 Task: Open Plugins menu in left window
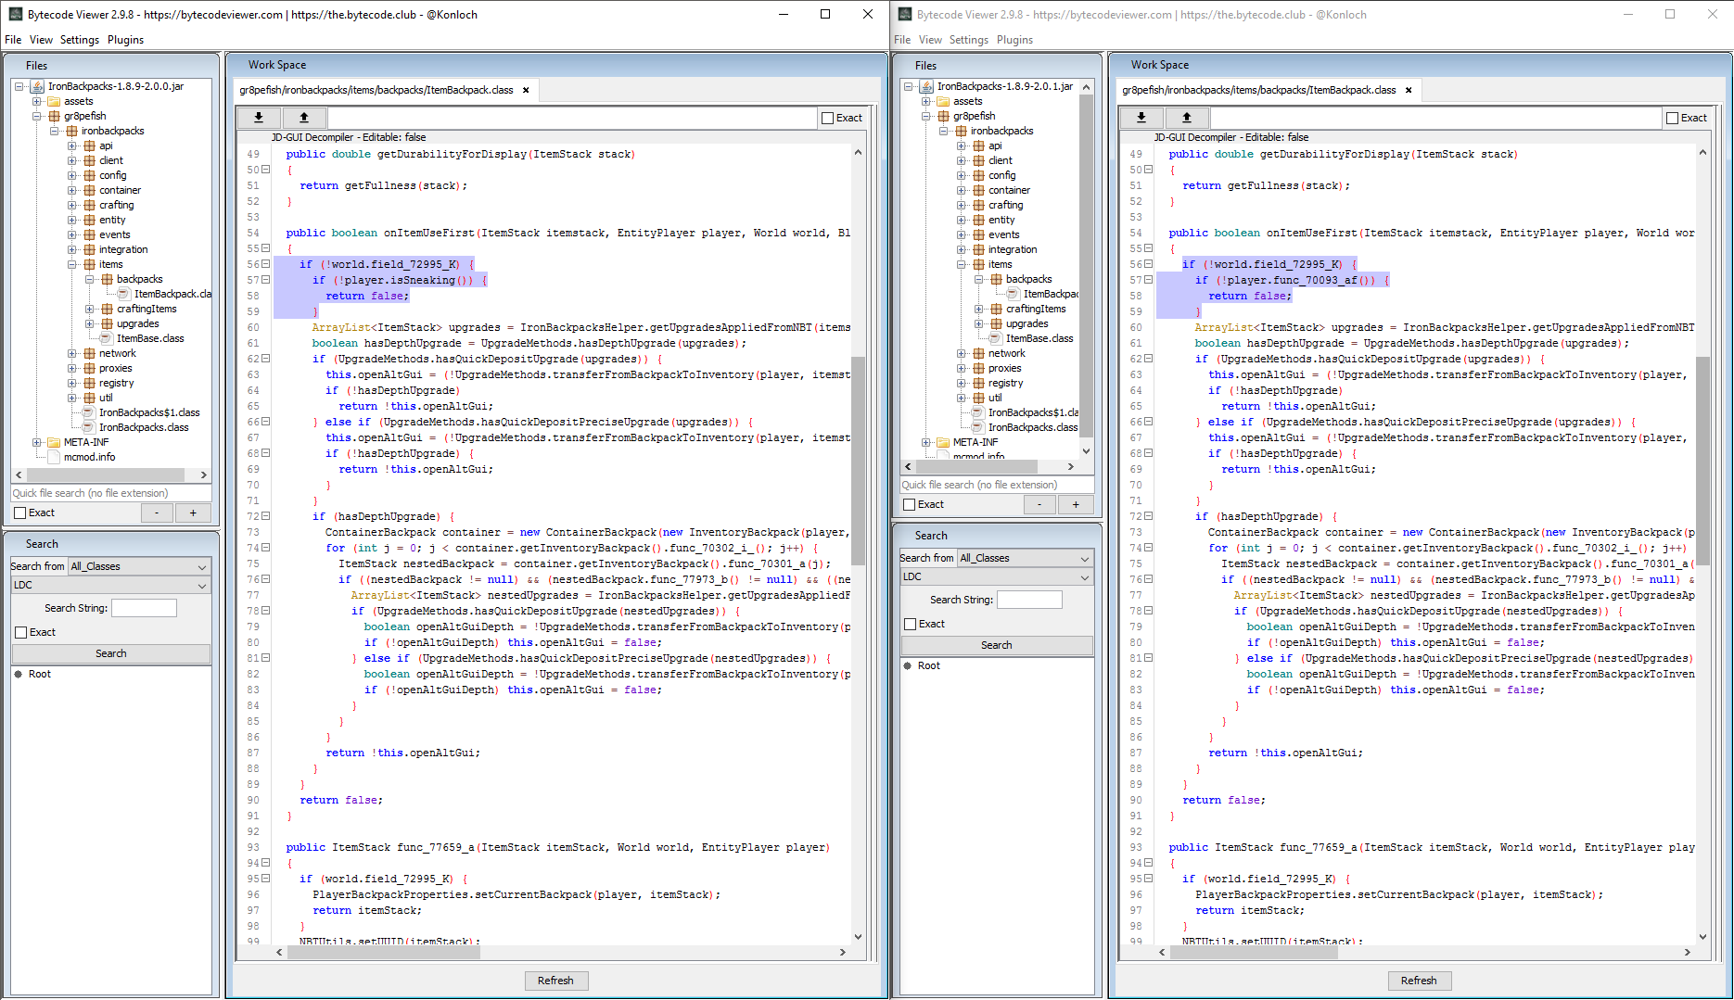125,40
